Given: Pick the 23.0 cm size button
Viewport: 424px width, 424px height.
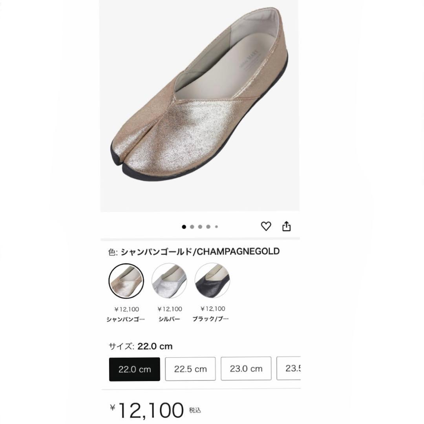Looking at the screenshot, I should (x=246, y=369).
